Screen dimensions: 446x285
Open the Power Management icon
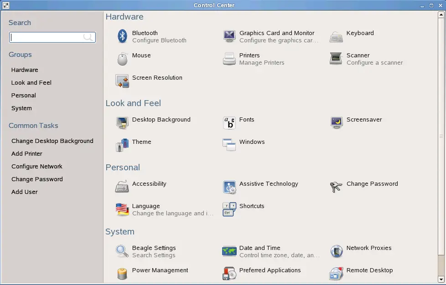(x=122, y=274)
